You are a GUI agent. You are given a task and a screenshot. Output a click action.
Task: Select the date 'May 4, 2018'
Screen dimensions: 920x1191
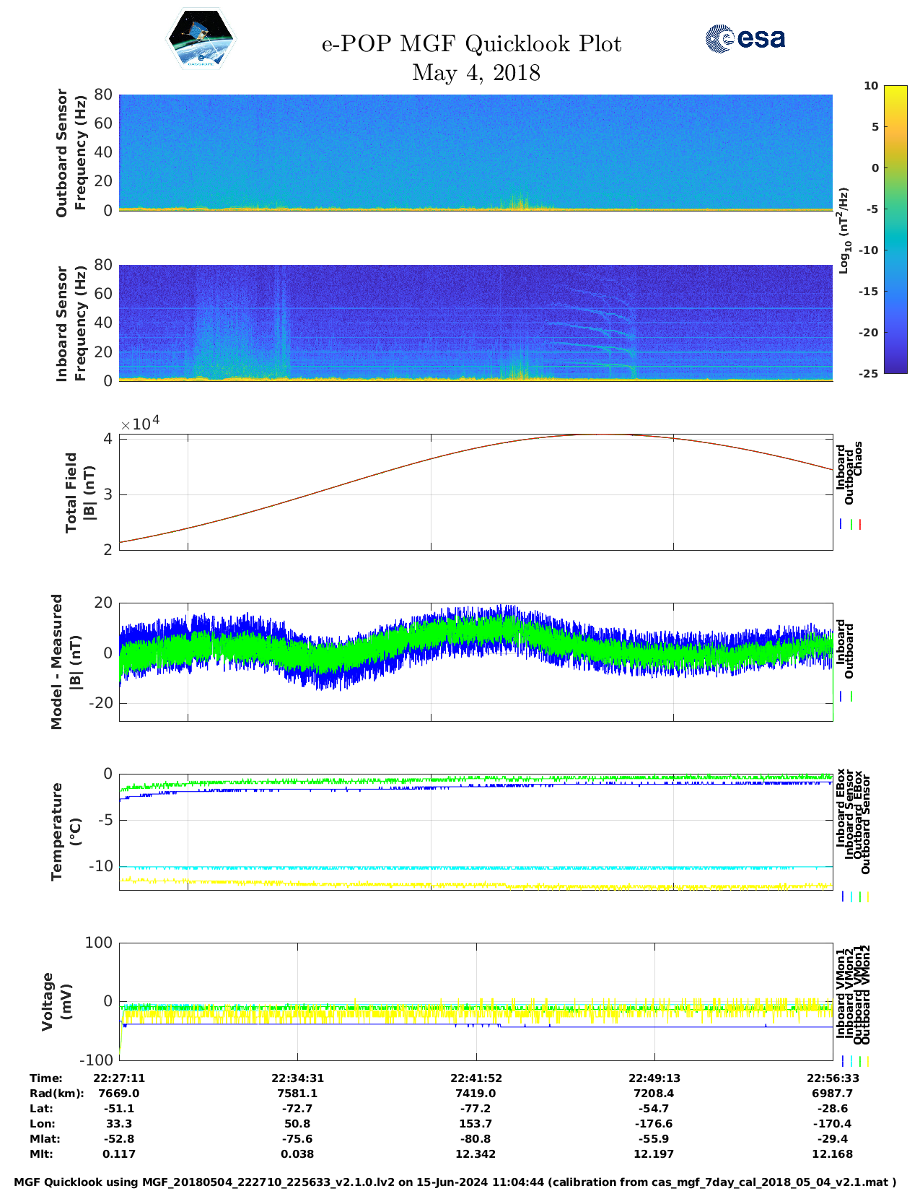(x=476, y=73)
